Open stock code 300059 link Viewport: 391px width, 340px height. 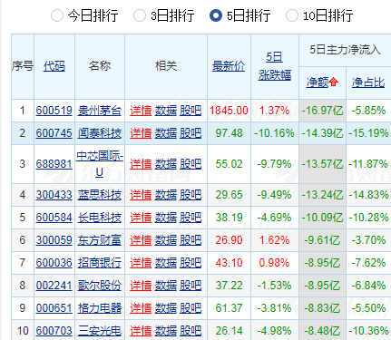54,240
